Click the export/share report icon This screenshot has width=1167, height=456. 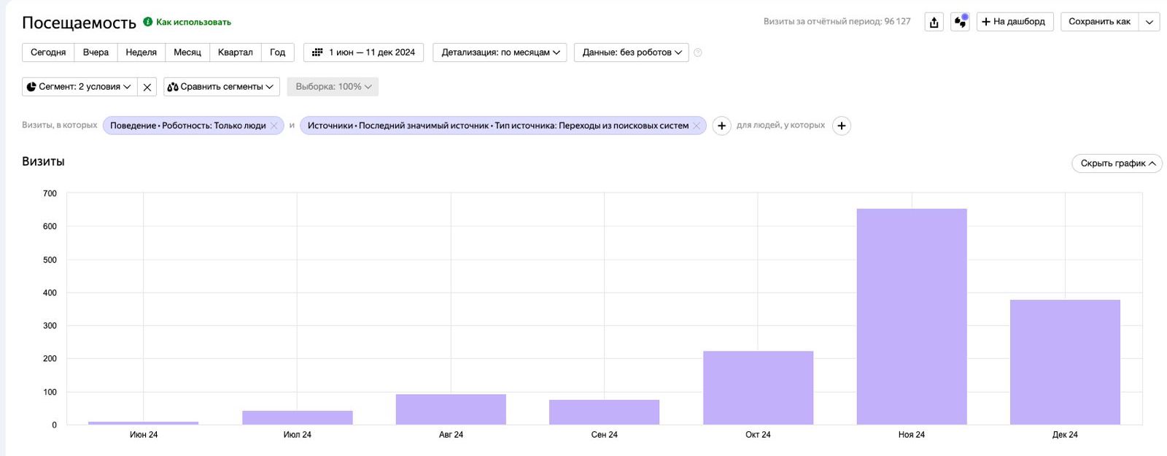pyautogui.click(x=934, y=22)
